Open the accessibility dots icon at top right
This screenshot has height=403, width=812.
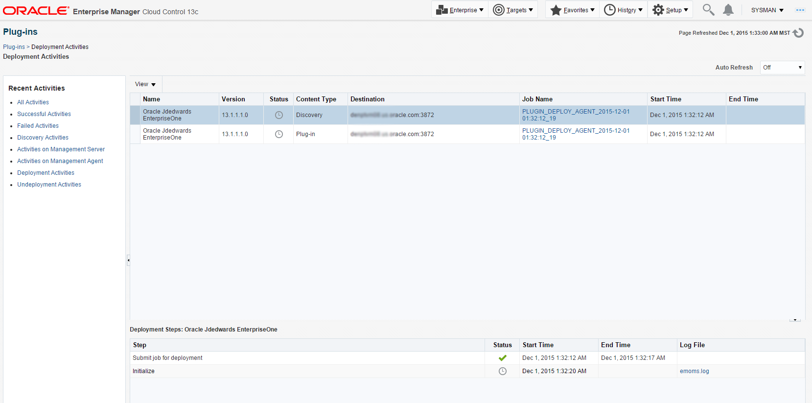[x=800, y=10]
